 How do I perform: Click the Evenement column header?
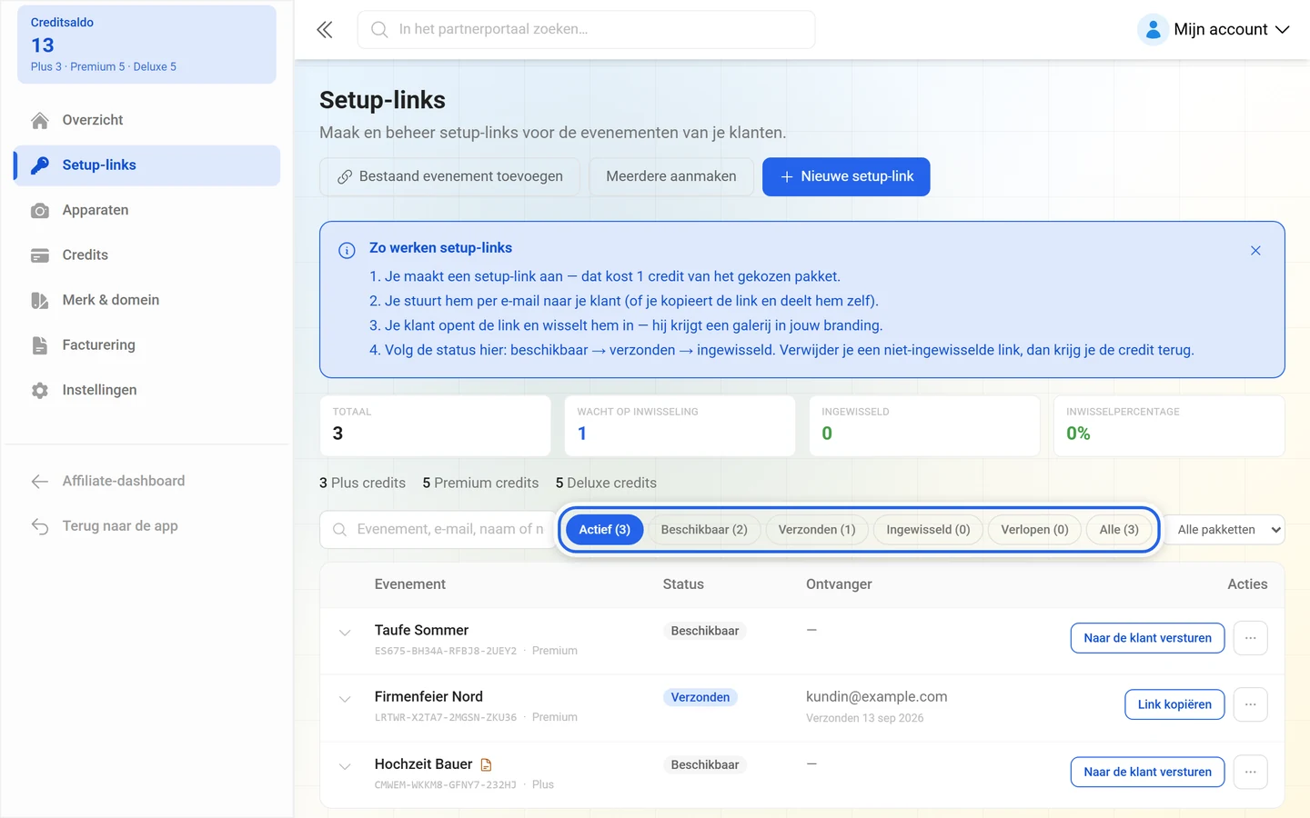coord(410,584)
